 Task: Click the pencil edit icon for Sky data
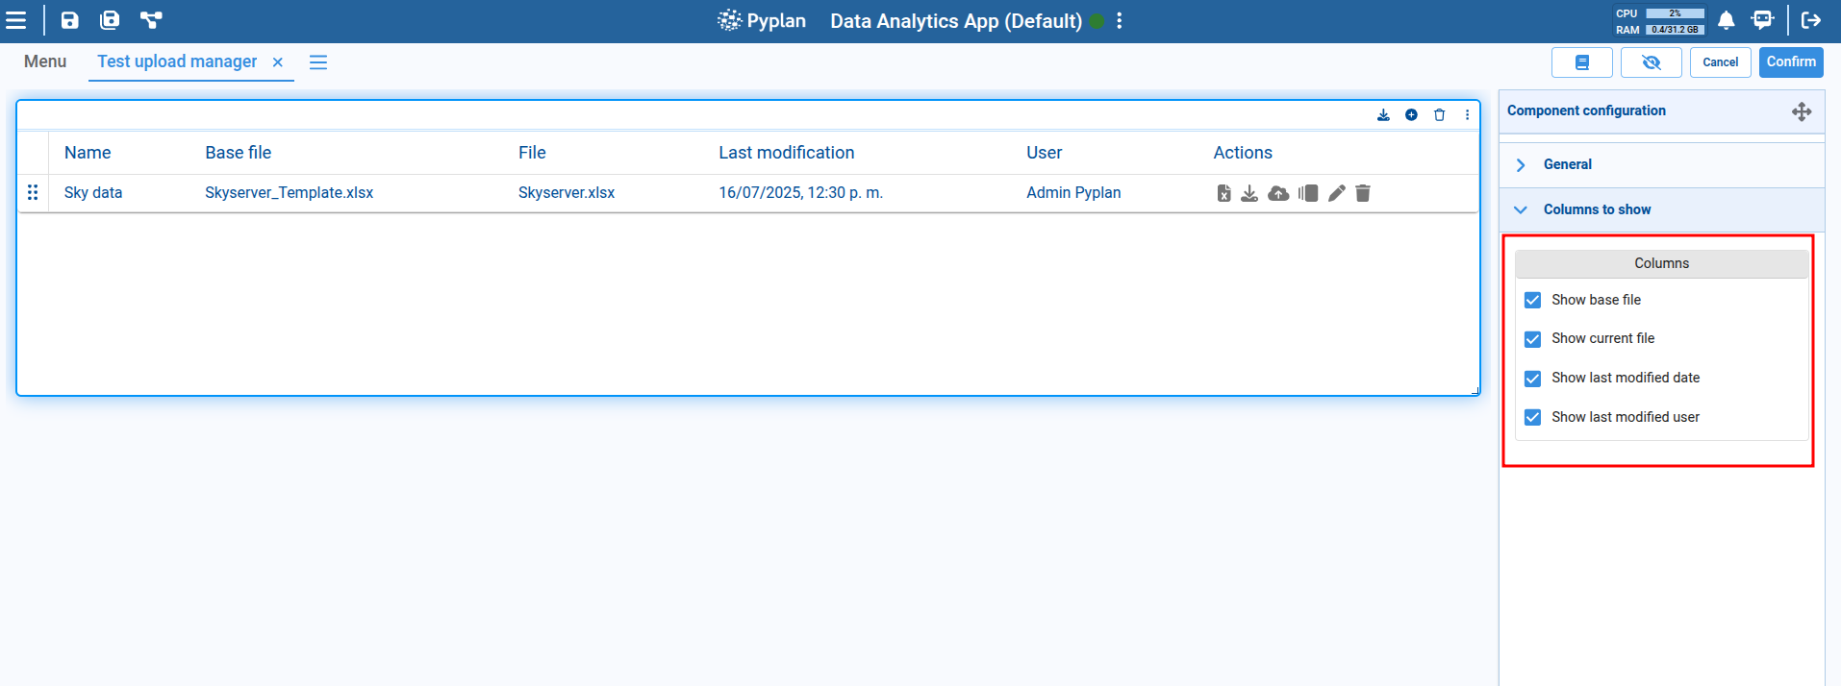[x=1336, y=193]
